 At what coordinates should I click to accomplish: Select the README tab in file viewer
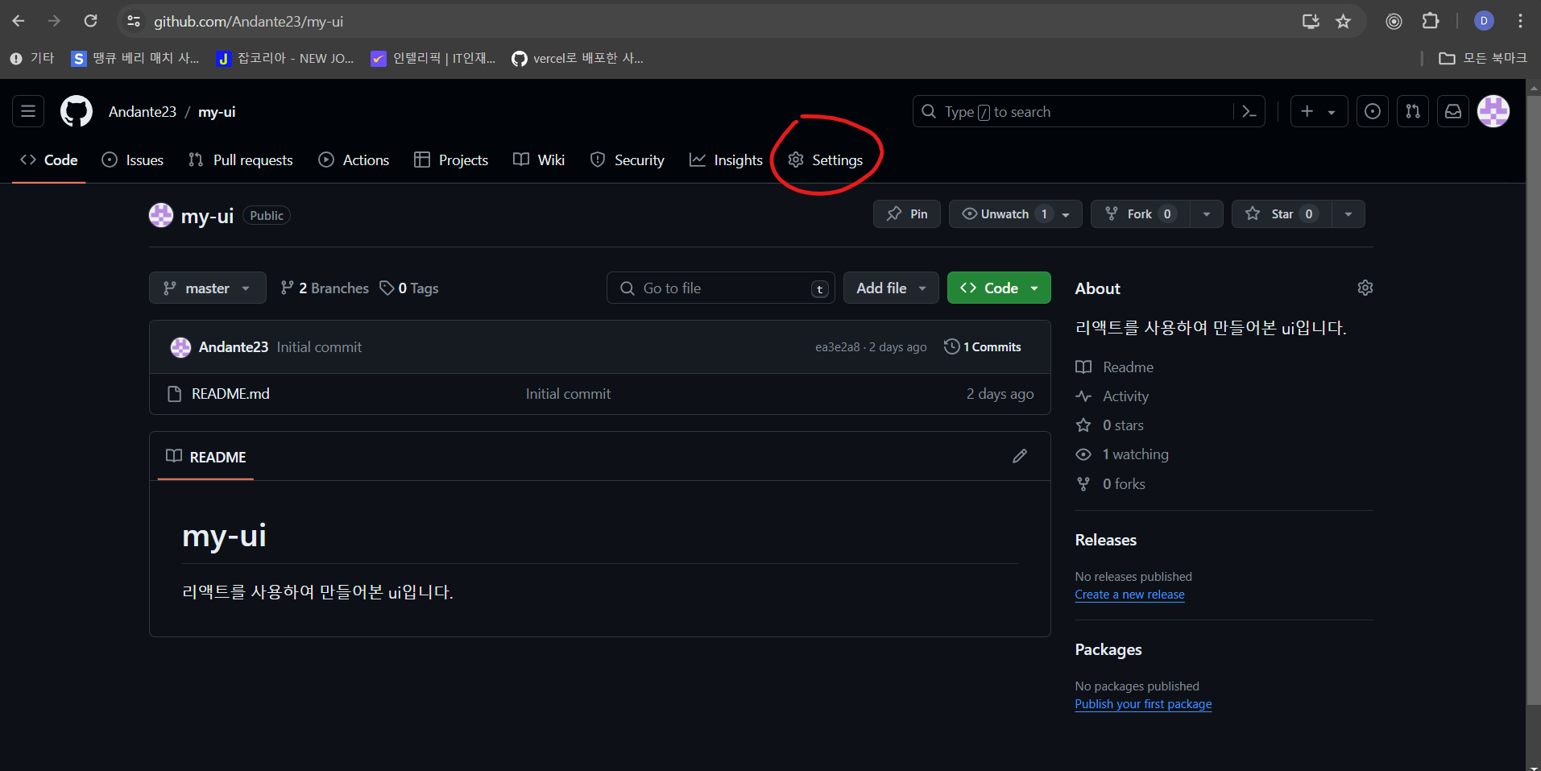click(x=206, y=457)
